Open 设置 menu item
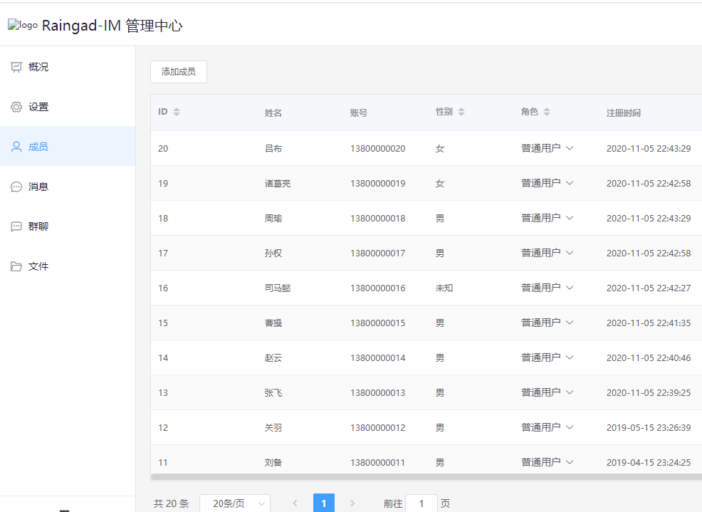 tap(68, 107)
